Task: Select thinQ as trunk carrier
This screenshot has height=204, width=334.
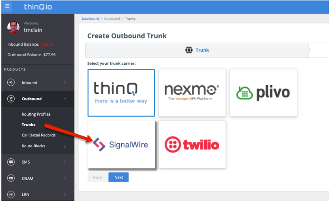Action: coord(121,93)
